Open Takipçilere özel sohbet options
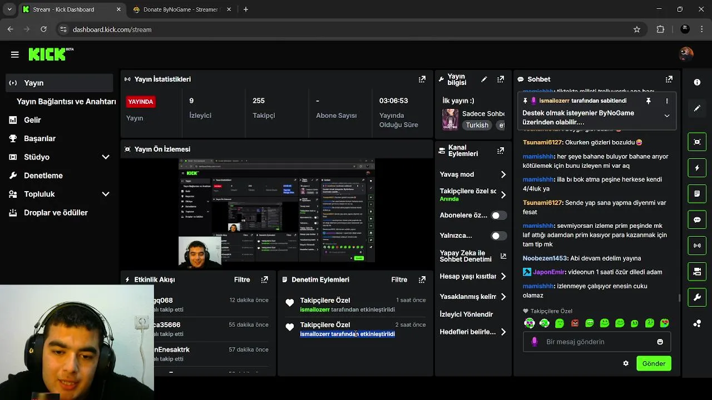This screenshot has width=712, height=400. tap(473, 194)
